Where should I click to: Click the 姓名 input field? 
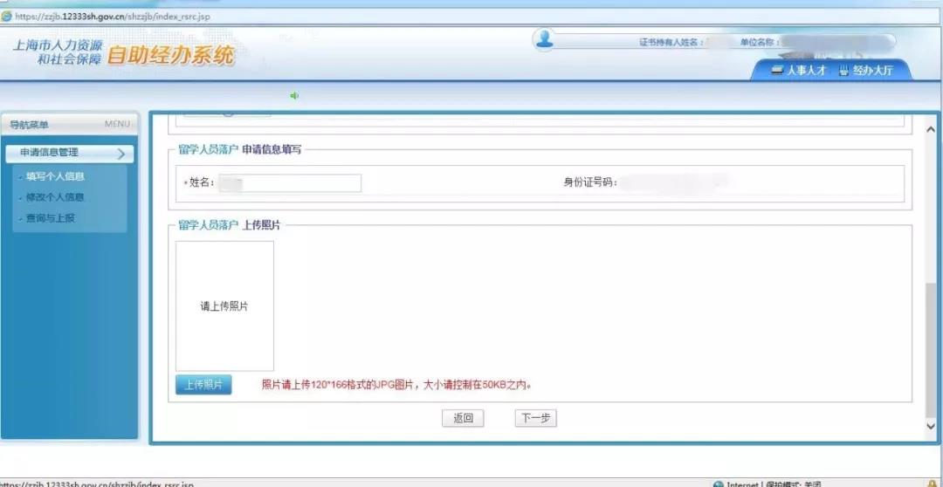289,182
